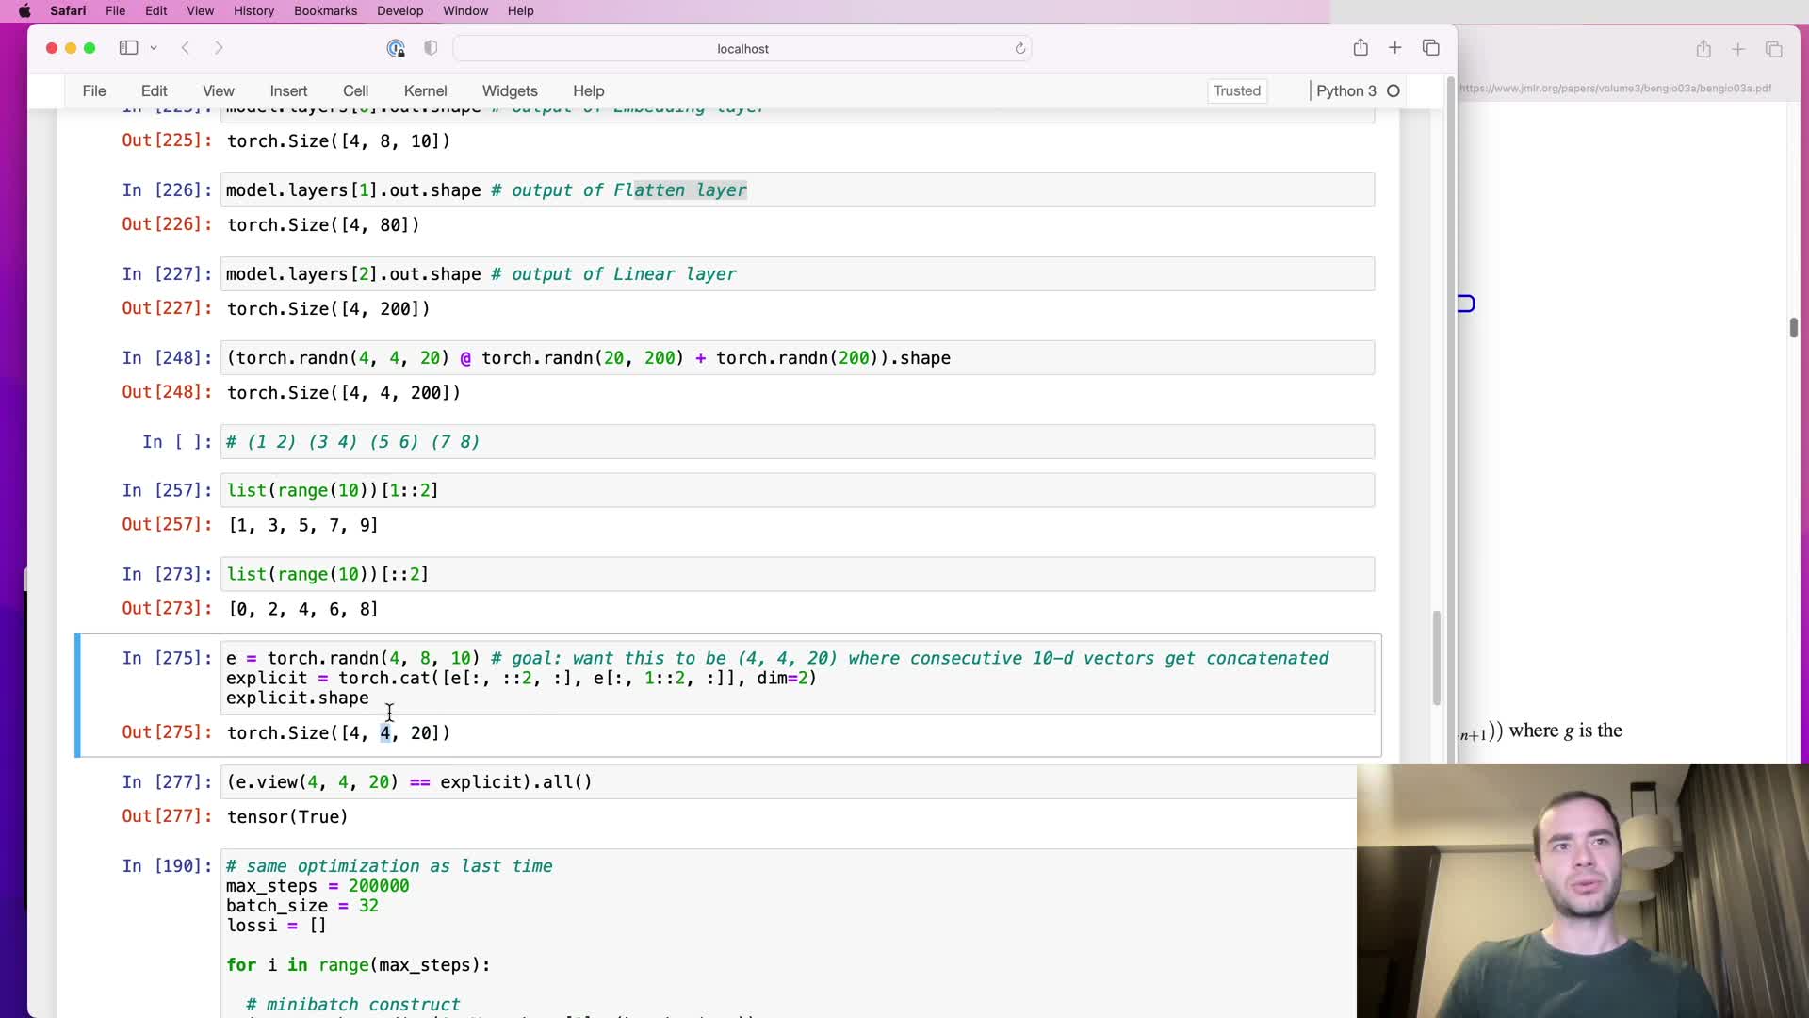Go forward to next page
The width and height of the screenshot is (1809, 1018).
[219, 48]
